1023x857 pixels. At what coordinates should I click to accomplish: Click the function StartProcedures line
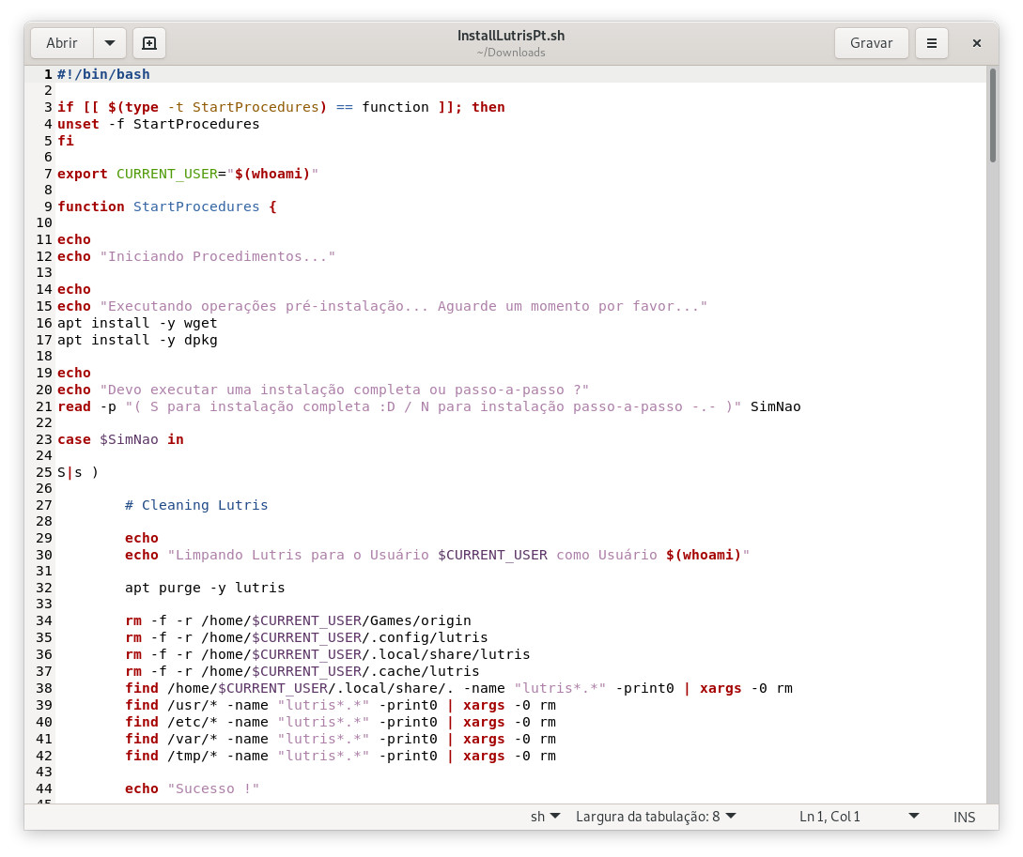click(x=167, y=207)
